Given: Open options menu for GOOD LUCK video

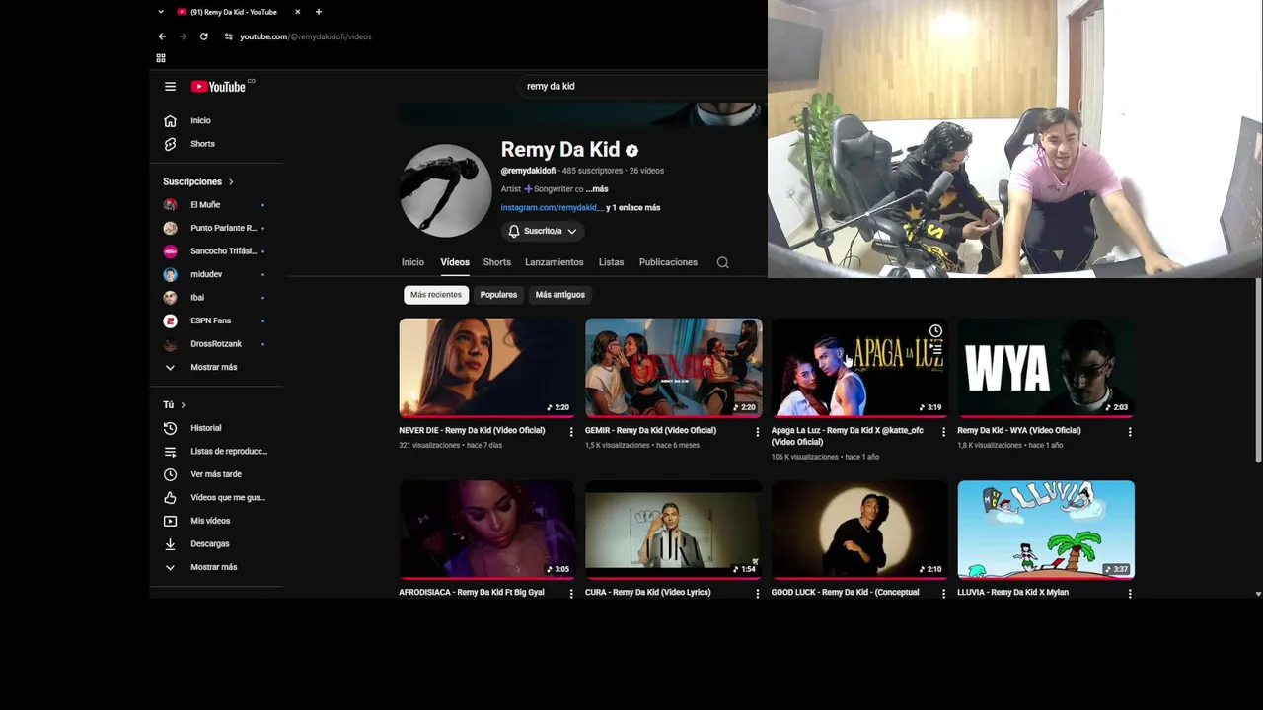Looking at the screenshot, I should [943, 594].
